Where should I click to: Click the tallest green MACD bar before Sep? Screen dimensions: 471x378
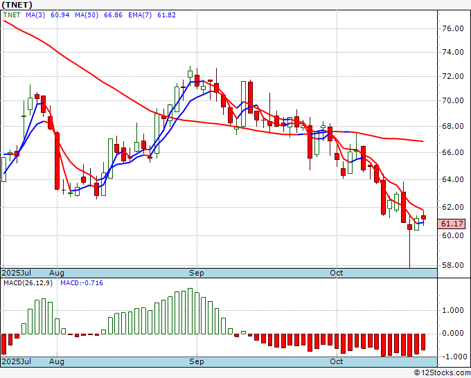(x=190, y=311)
